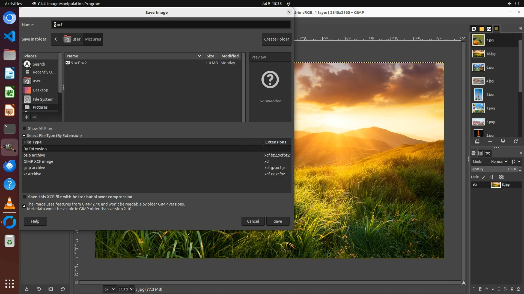Click the add layer mask icon

(x=512, y=289)
